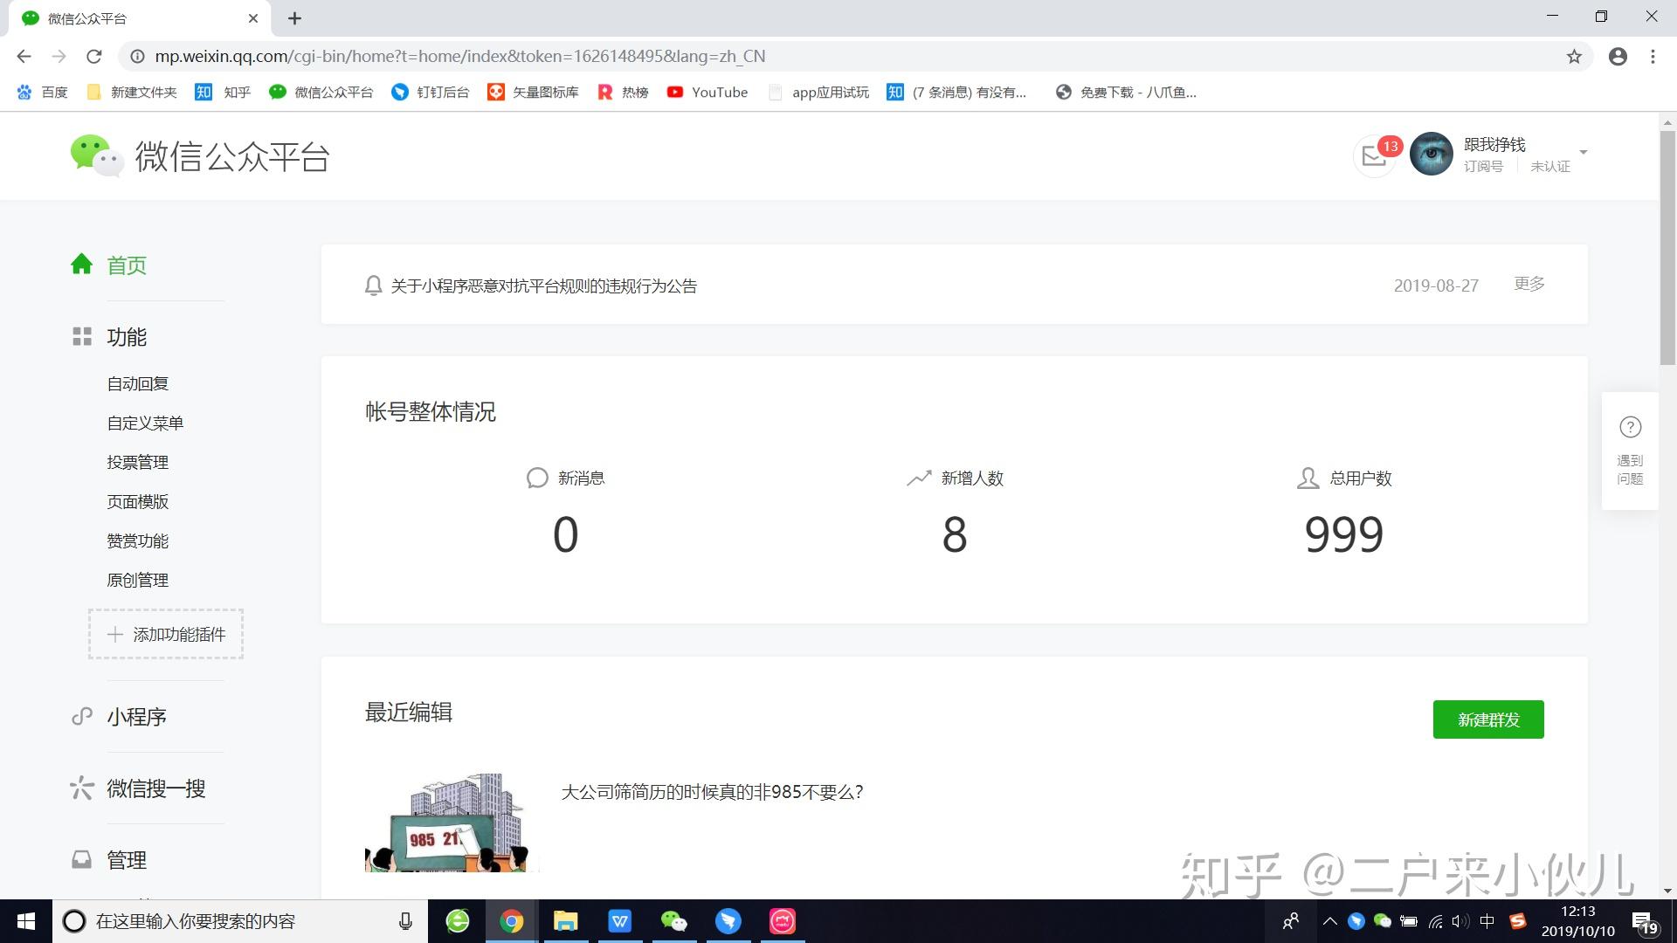The image size is (1677, 943).
Task: Open the message inbox envelope icon
Action: (1374, 157)
